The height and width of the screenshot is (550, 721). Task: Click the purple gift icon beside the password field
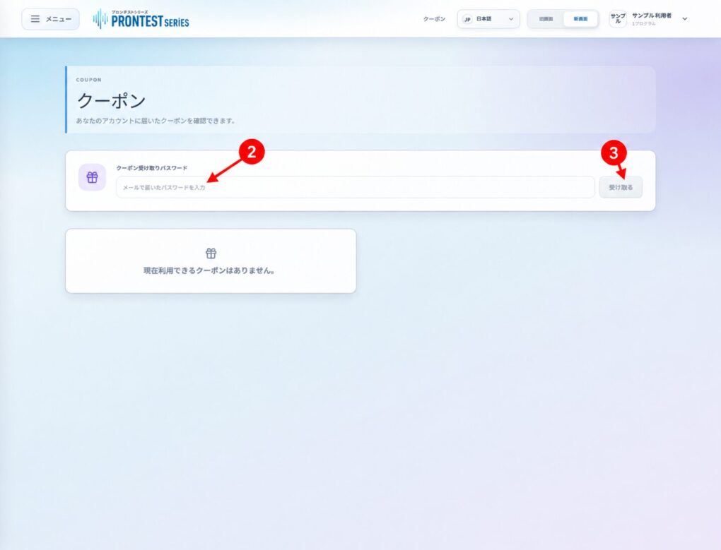coord(93,177)
